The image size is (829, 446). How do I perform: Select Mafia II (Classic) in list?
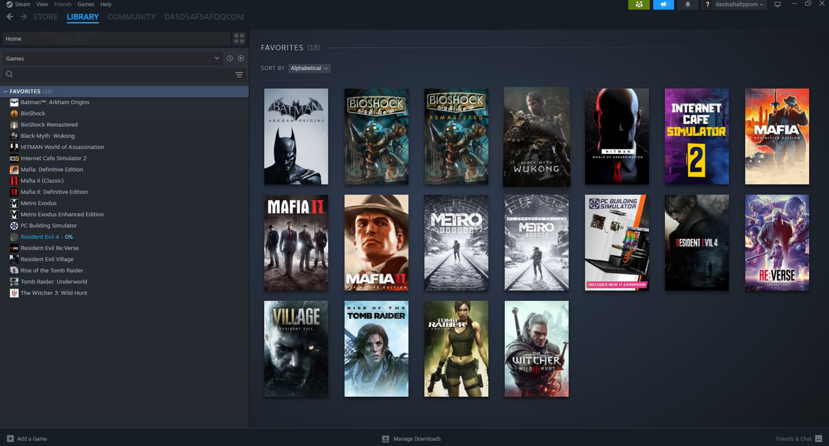click(42, 181)
